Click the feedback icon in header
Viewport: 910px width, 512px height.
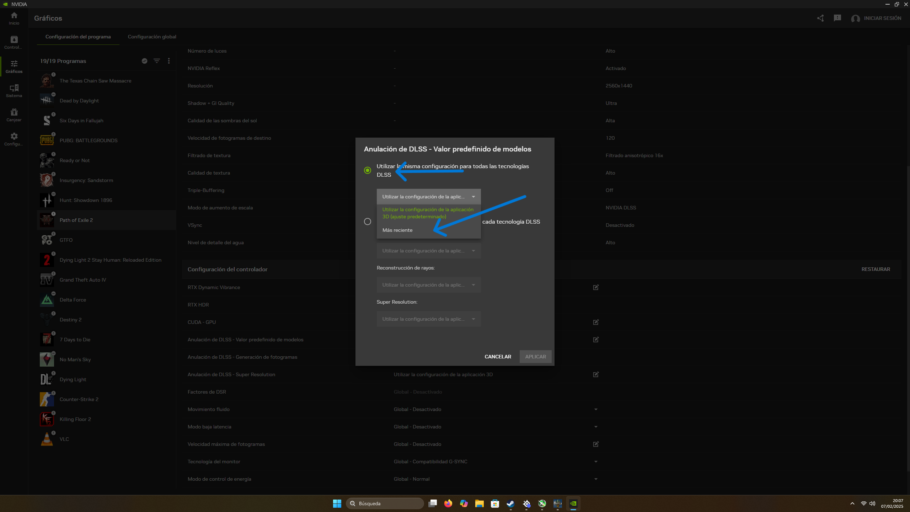coord(837,18)
